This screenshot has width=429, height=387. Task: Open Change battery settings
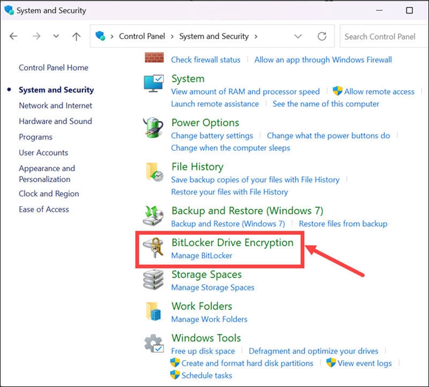pyautogui.click(x=212, y=136)
